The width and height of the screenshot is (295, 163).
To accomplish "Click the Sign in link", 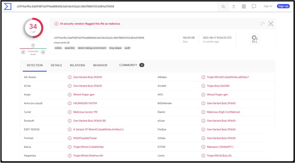I will (x=268, y=6).
